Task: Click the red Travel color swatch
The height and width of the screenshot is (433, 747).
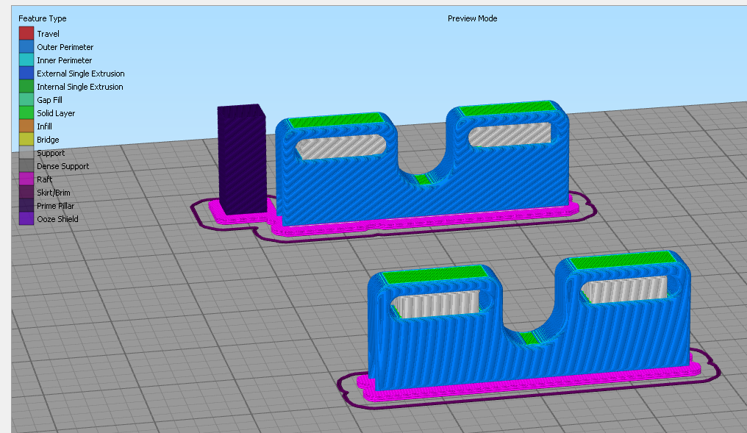Action: (26, 33)
